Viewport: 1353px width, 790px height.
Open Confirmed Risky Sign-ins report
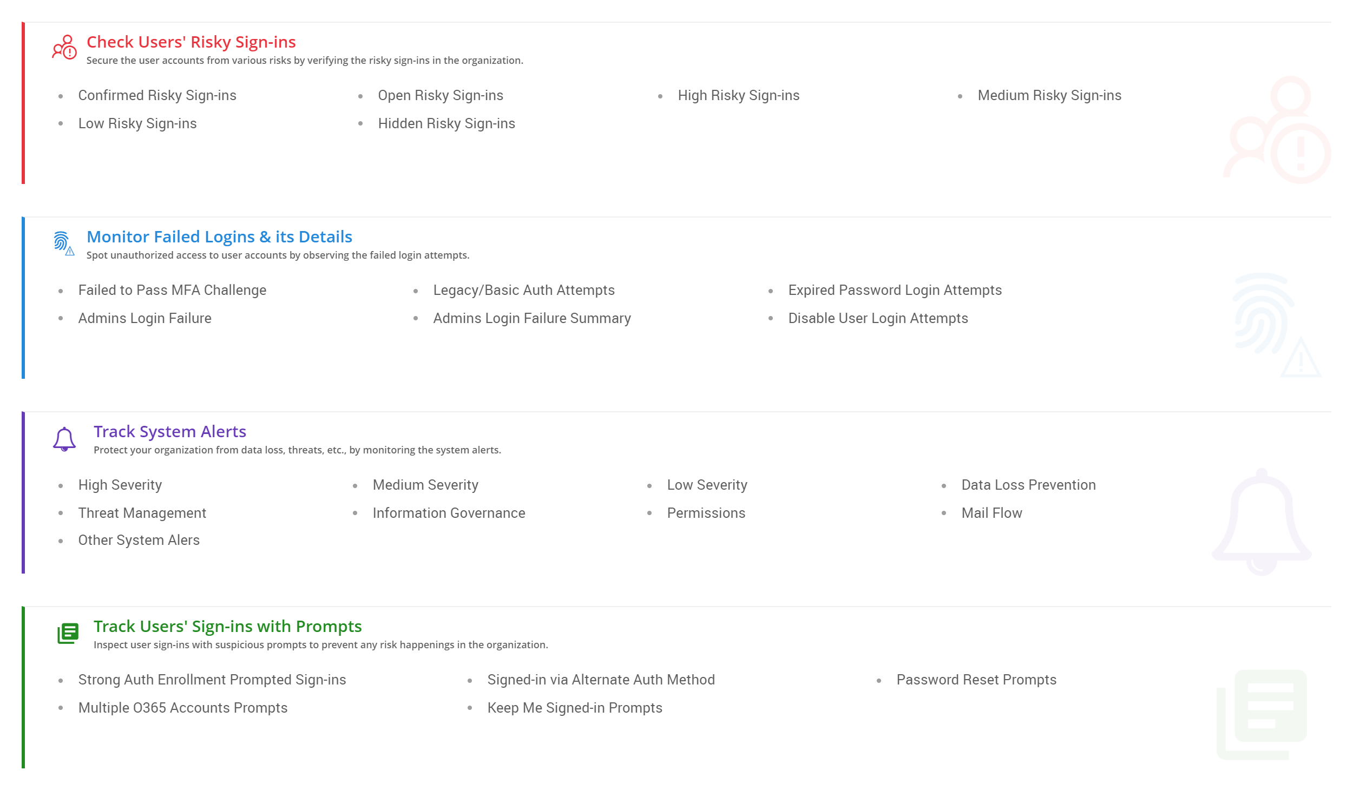(157, 96)
